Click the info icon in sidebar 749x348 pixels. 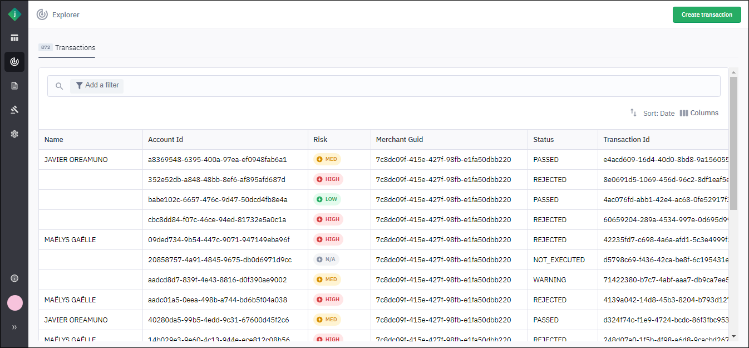coord(14,278)
